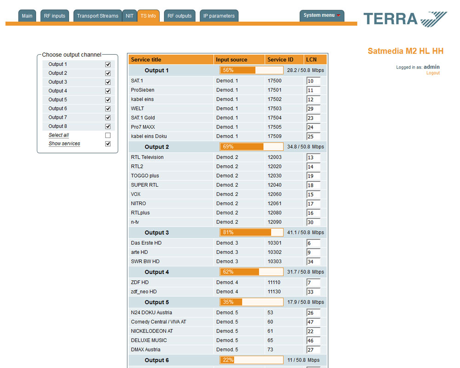Go to the Transport Streams tab
This screenshot has width=460, height=368.
tap(98, 16)
